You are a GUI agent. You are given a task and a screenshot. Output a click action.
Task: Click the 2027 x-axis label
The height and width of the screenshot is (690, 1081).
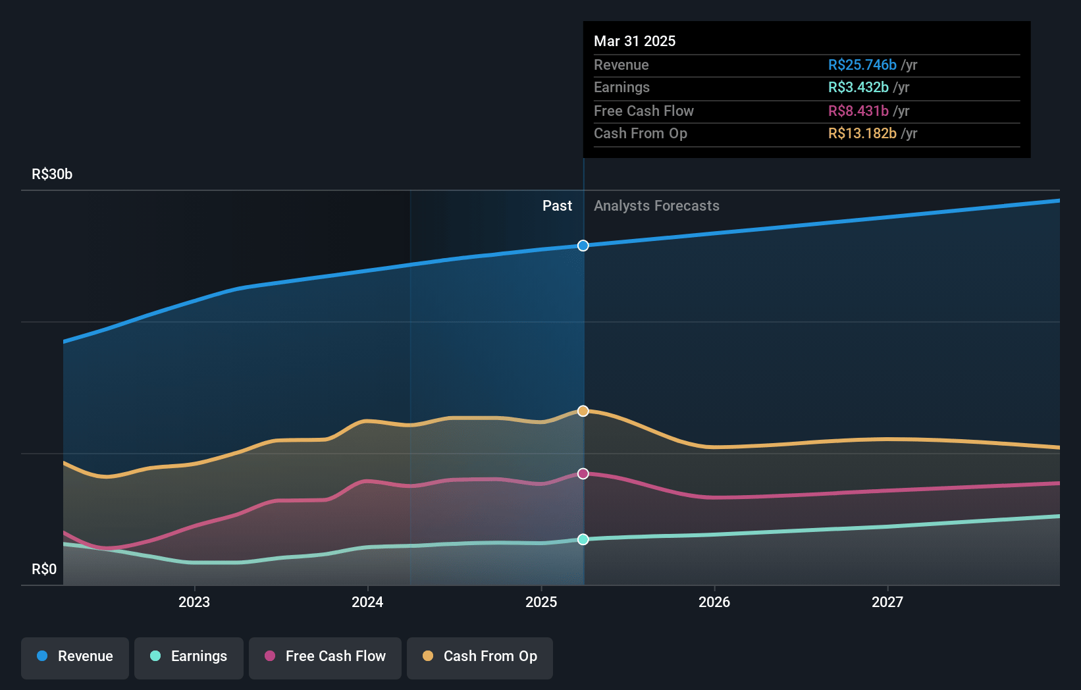click(x=887, y=602)
